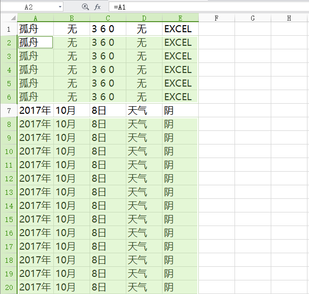The image size is (309, 294).
Task: Click the Select All corner box
Action: tap(9, 18)
